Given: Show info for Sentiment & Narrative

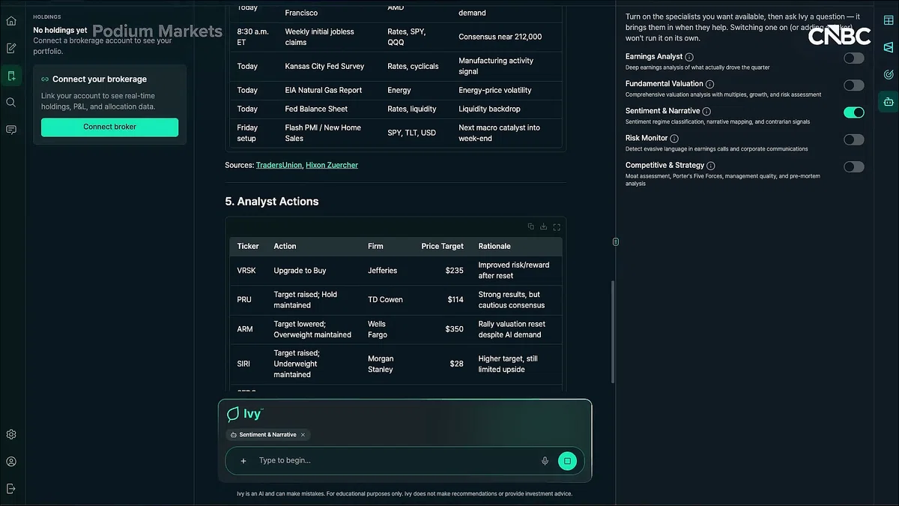Looking at the screenshot, I should [x=706, y=111].
